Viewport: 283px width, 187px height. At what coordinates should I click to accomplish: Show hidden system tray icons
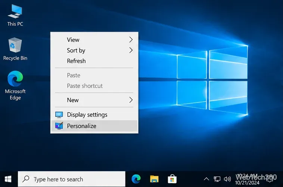tap(206, 179)
